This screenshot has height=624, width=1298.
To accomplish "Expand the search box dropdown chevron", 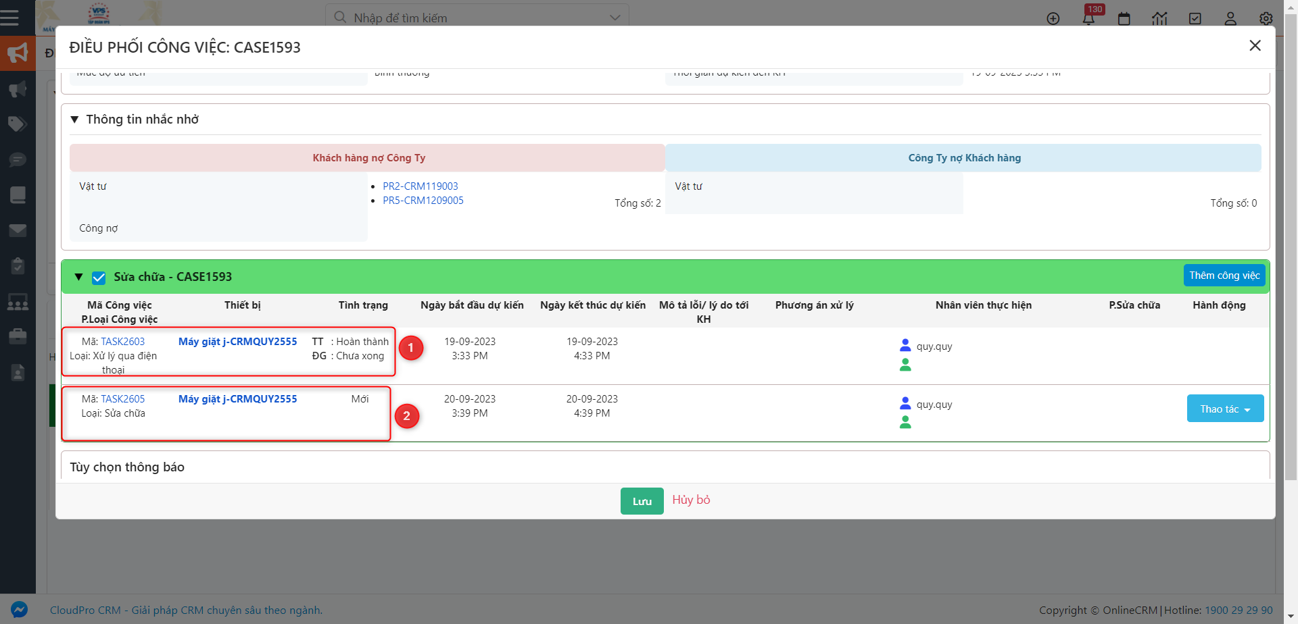I will click(x=615, y=18).
